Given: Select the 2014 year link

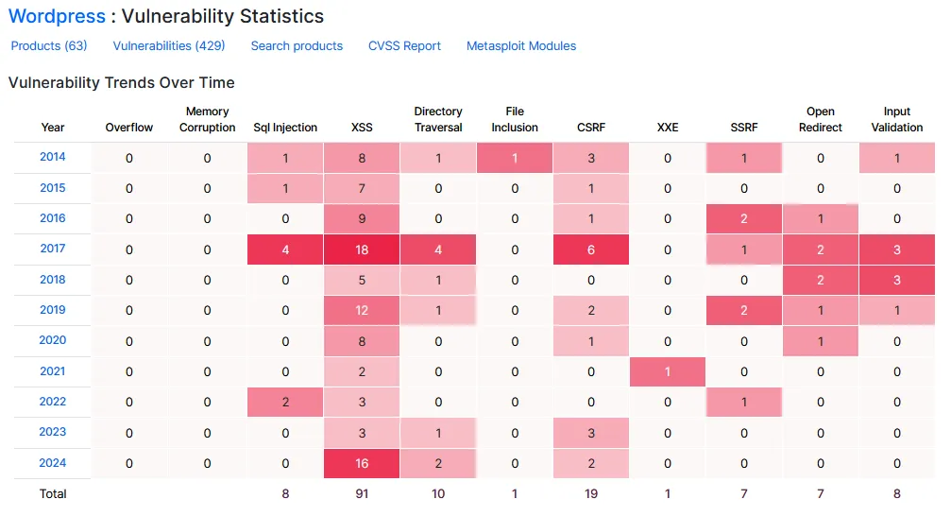Looking at the screenshot, I should [x=53, y=157].
